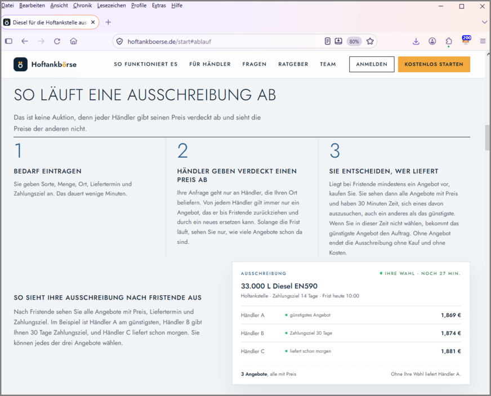The image size is (491, 396).
Task: Expand the list all tabs chevron
Action: point(484,22)
